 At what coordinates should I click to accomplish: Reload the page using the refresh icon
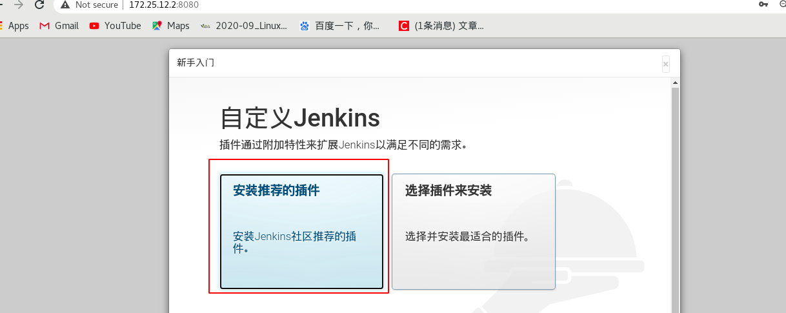coord(39,5)
